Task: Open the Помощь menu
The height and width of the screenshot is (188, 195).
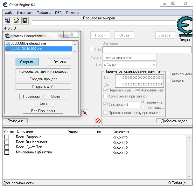Action: click(x=73, y=13)
